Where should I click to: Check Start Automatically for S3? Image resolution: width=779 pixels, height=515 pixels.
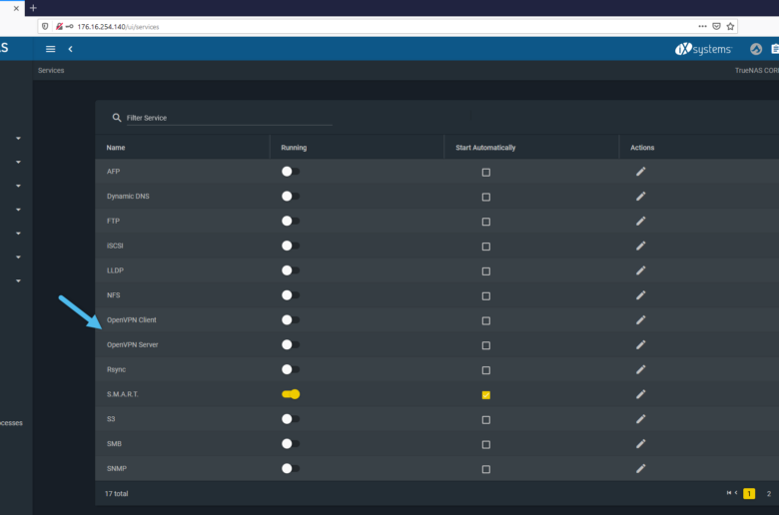tap(486, 420)
